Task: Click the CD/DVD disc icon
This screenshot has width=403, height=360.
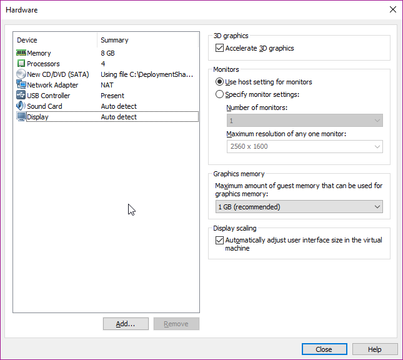Action: pos(21,74)
